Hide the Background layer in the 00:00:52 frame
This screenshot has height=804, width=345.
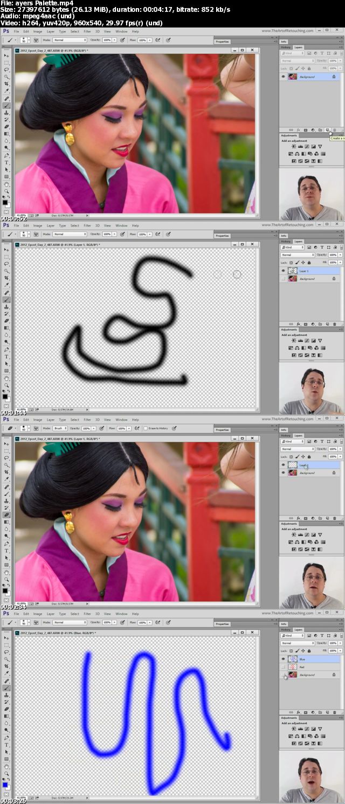pyautogui.click(x=284, y=77)
